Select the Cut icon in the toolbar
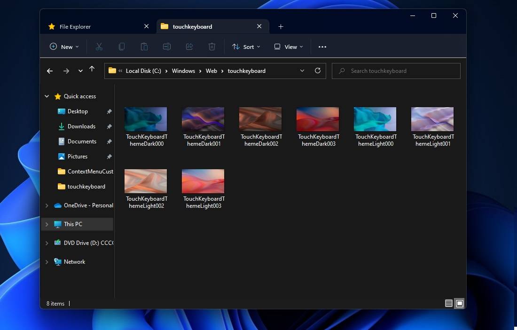Viewport: 517px width, 330px height. pos(99,47)
